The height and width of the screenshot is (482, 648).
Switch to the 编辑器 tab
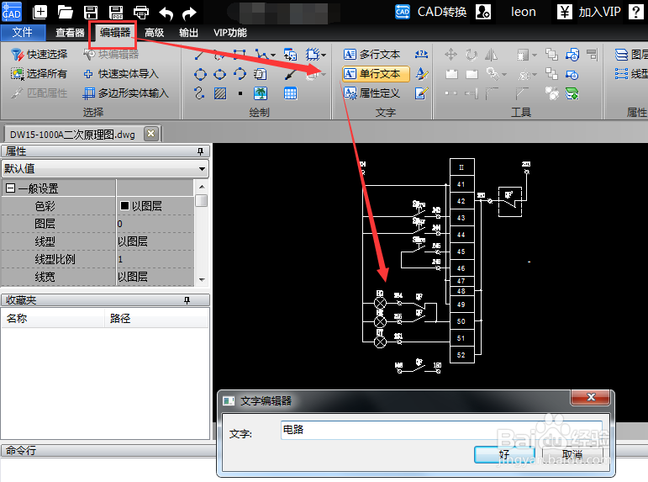pyautogui.click(x=115, y=32)
